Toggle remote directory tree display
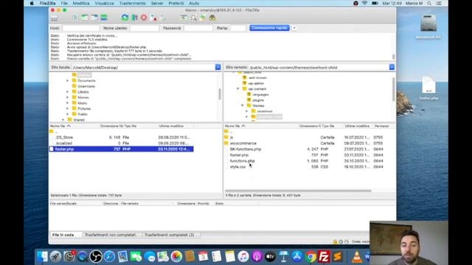 coord(94,18)
